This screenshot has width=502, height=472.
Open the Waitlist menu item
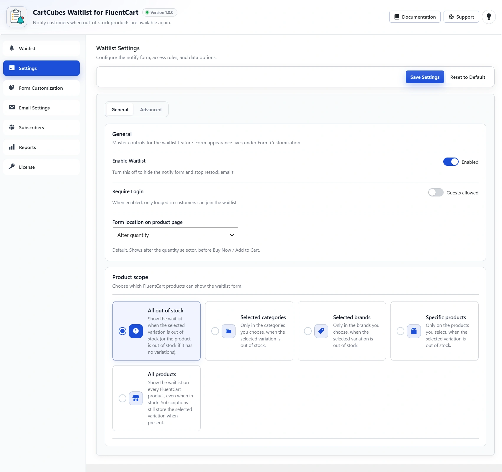[41, 48]
